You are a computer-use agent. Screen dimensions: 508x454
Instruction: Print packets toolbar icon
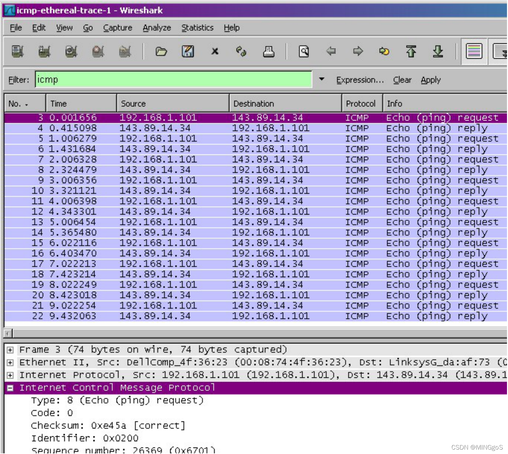point(269,51)
